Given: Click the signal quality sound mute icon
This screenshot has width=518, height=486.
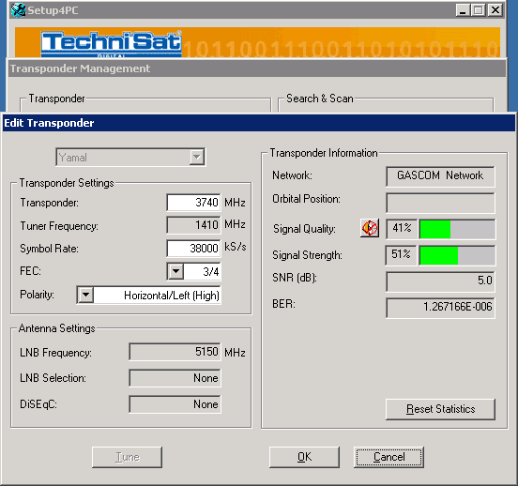Looking at the screenshot, I should click(x=370, y=228).
